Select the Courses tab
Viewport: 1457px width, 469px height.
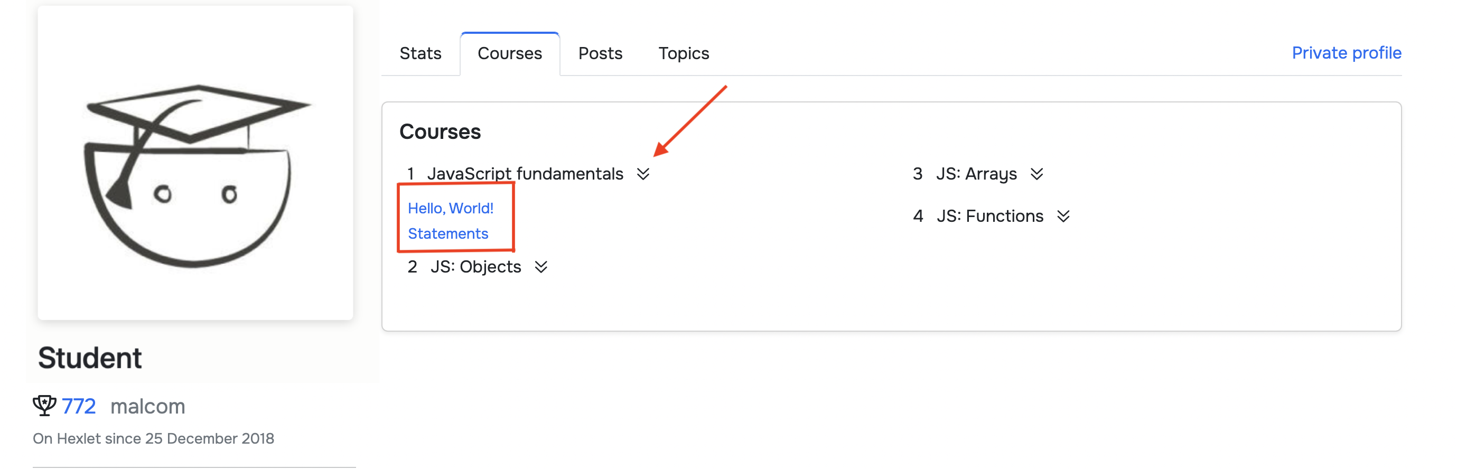click(510, 54)
